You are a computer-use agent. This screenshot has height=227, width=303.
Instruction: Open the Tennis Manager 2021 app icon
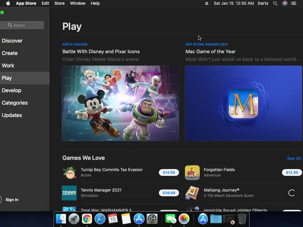coord(69,193)
